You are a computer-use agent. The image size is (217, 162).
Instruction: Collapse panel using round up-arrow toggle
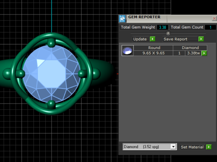[168, 33]
